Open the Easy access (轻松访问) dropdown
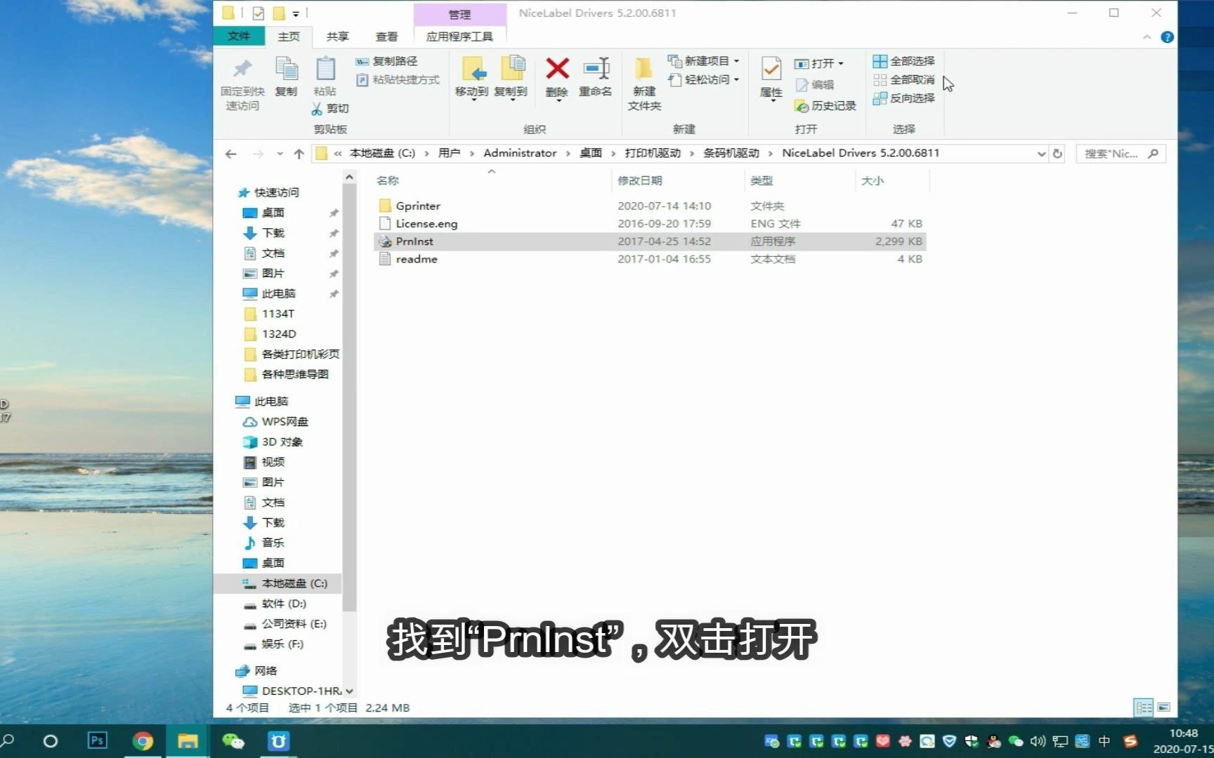Viewport: 1214px width, 758px height. click(703, 79)
